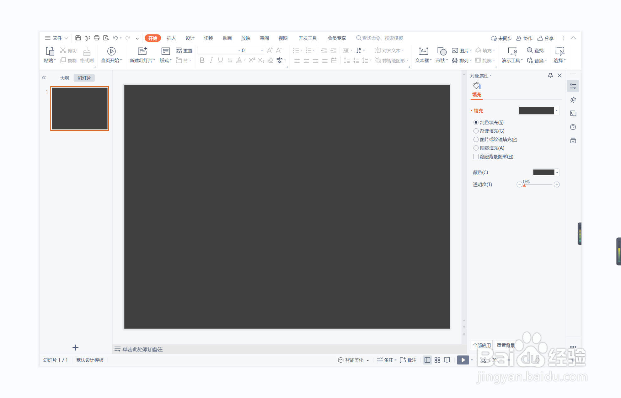Click the Share (分享) button
The height and width of the screenshot is (398, 621).
(545, 38)
